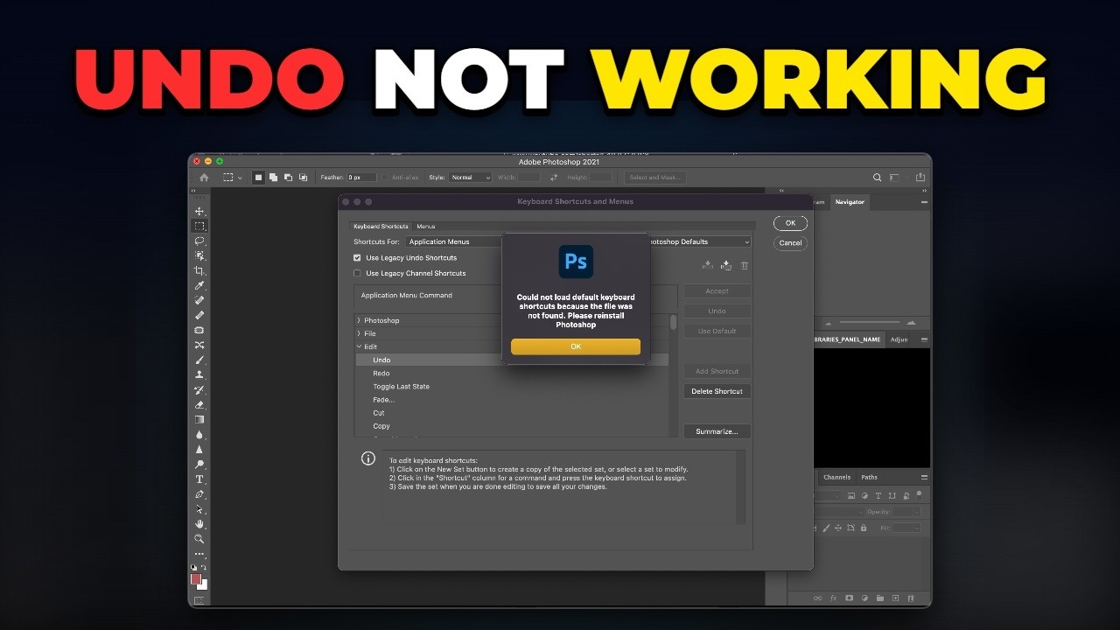The width and height of the screenshot is (1120, 630).
Task: Click the Delete Shortcut button
Action: click(717, 391)
